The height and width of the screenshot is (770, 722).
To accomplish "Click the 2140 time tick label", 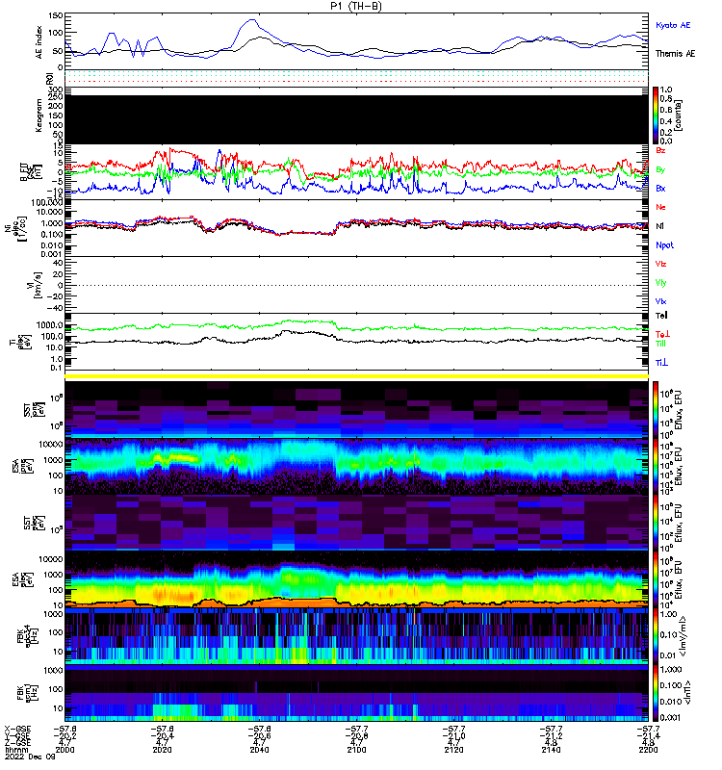I will tap(551, 750).
